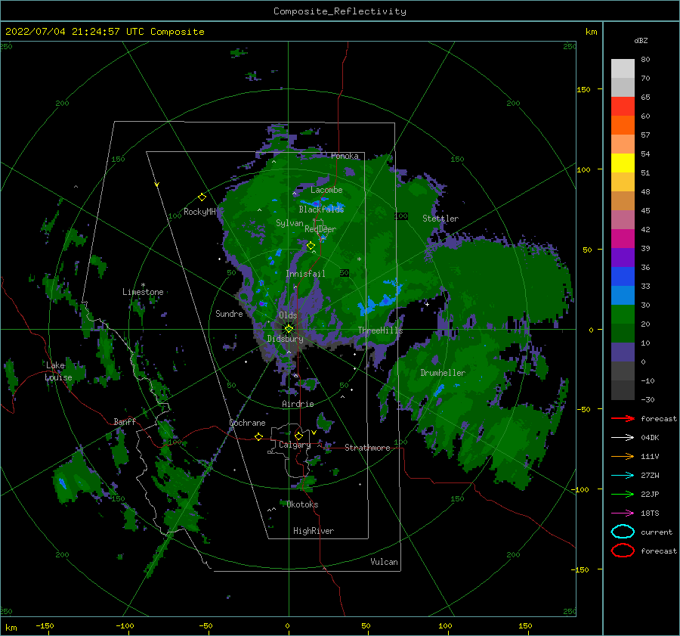
Task: Click the red forecast ellipse legend icon
Action: 623,551
